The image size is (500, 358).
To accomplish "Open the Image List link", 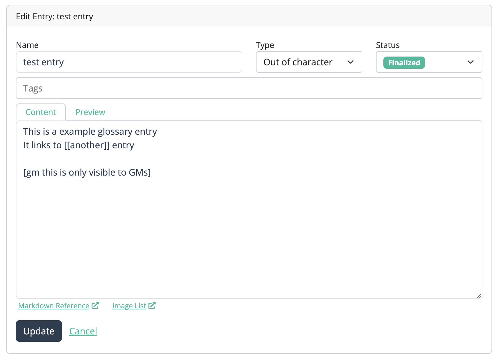I will pos(129,306).
